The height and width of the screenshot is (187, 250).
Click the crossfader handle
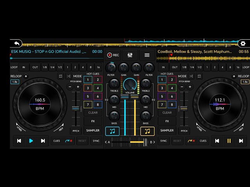pos(145,142)
